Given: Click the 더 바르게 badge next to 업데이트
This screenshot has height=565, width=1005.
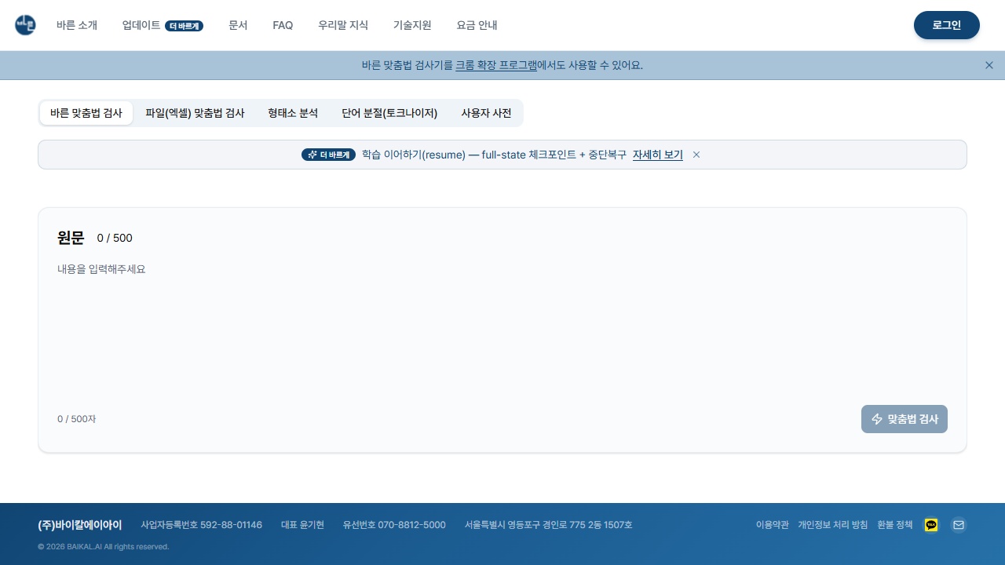Looking at the screenshot, I should [x=185, y=26].
